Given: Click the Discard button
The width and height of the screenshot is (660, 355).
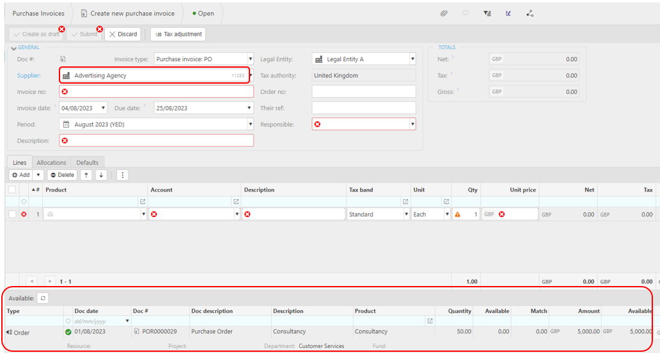Looking at the screenshot, I should click(x=123, y=34).
